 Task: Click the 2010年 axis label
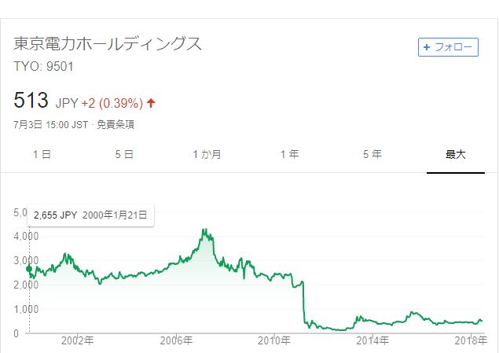274,340
